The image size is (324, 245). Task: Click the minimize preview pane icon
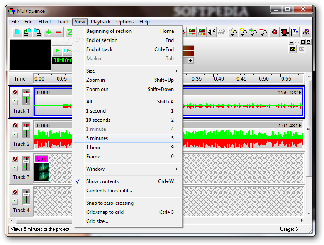click(291, 42)
